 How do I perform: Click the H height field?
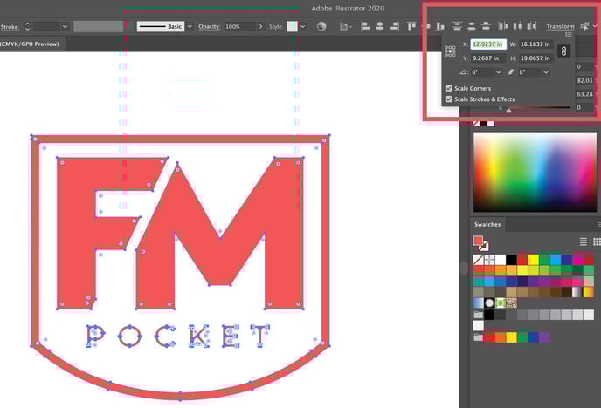pos(535,58)
